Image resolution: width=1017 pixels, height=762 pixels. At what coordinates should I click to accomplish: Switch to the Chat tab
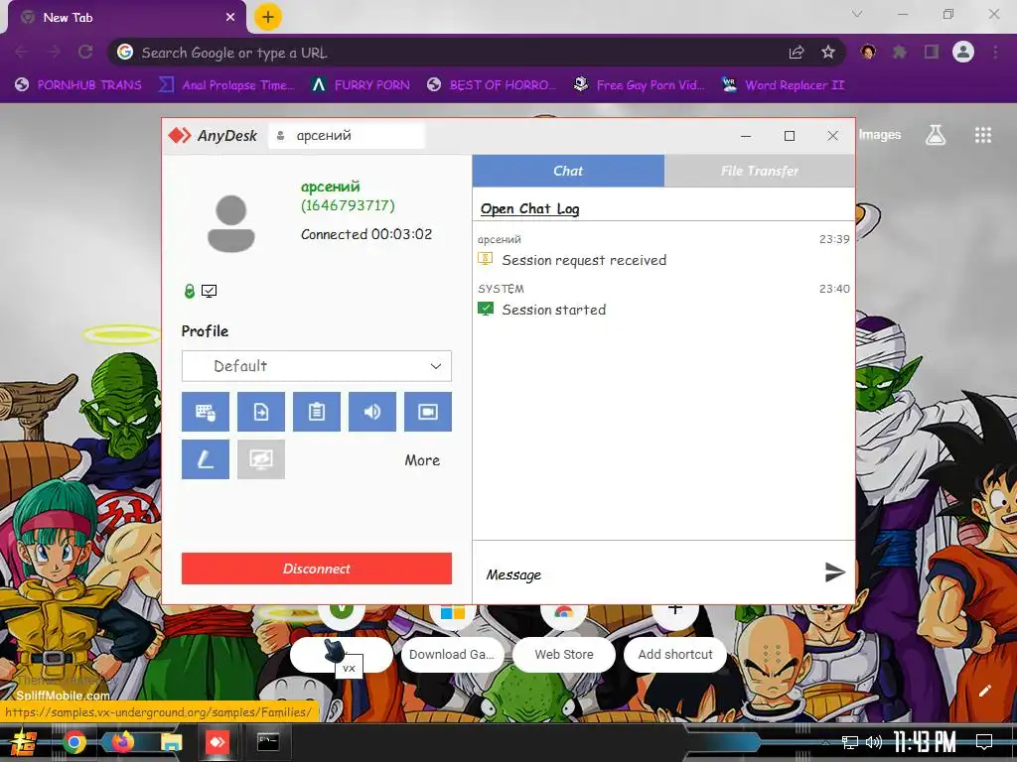point(568,171)
